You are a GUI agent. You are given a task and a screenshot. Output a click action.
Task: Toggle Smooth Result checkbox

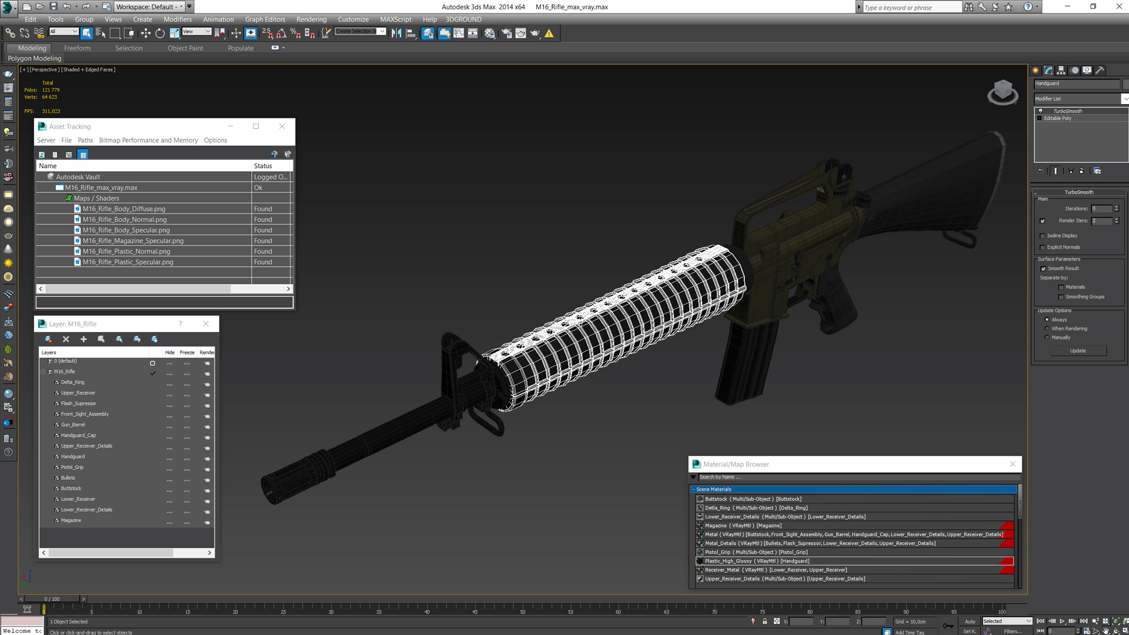(x=1043, y=269)
